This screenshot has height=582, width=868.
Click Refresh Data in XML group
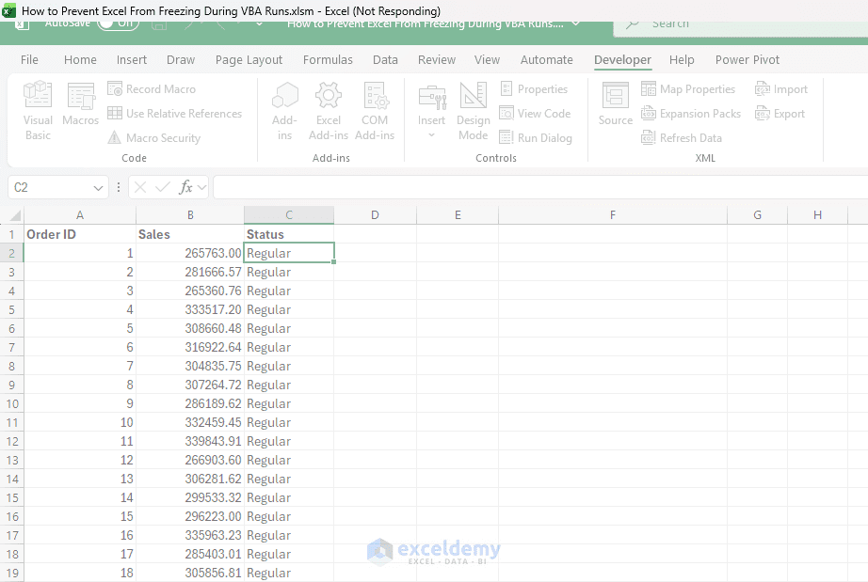pos(682,137)
